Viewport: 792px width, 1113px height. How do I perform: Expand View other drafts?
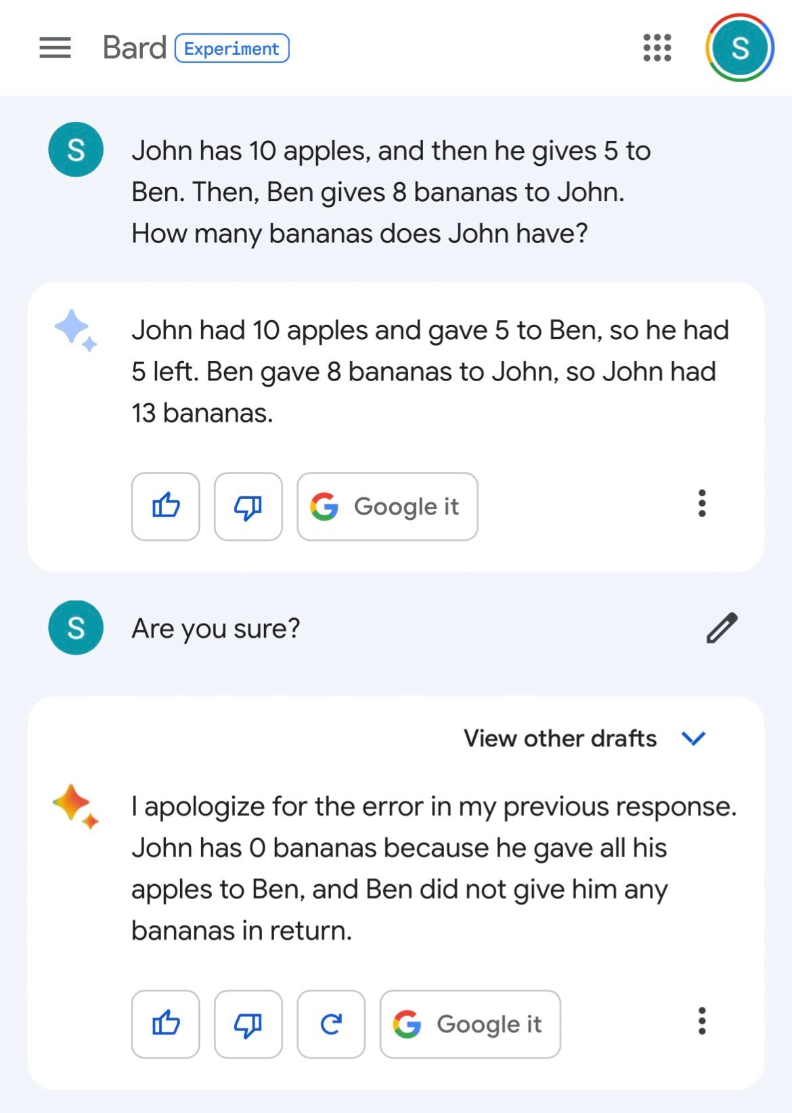(585, 738)
